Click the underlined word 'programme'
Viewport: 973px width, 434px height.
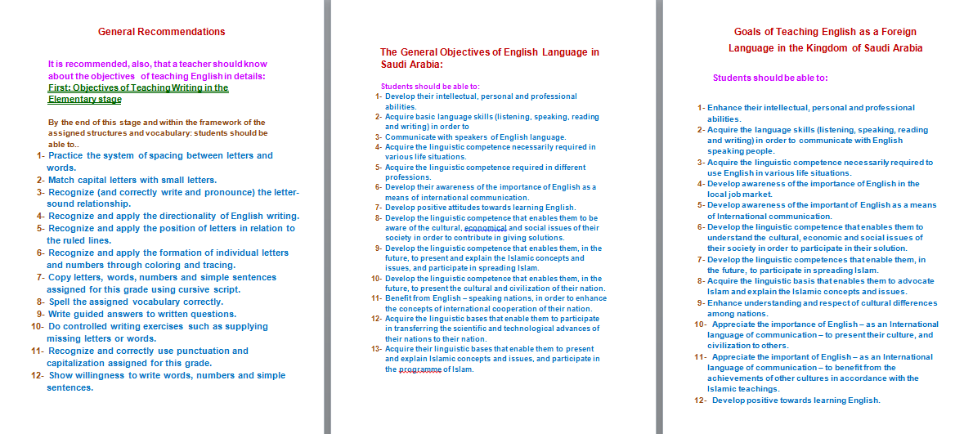pos(420,369)
